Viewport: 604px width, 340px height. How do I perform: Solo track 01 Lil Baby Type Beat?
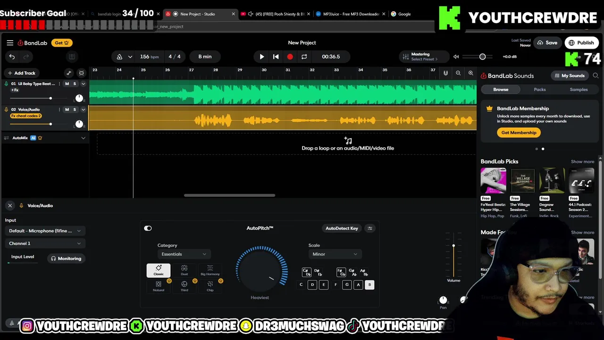[74, 84]
